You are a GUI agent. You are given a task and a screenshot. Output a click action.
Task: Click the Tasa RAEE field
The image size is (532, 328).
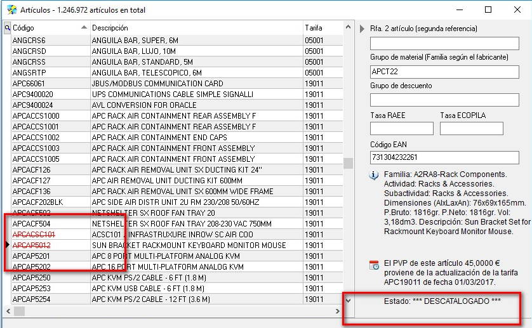402,129
